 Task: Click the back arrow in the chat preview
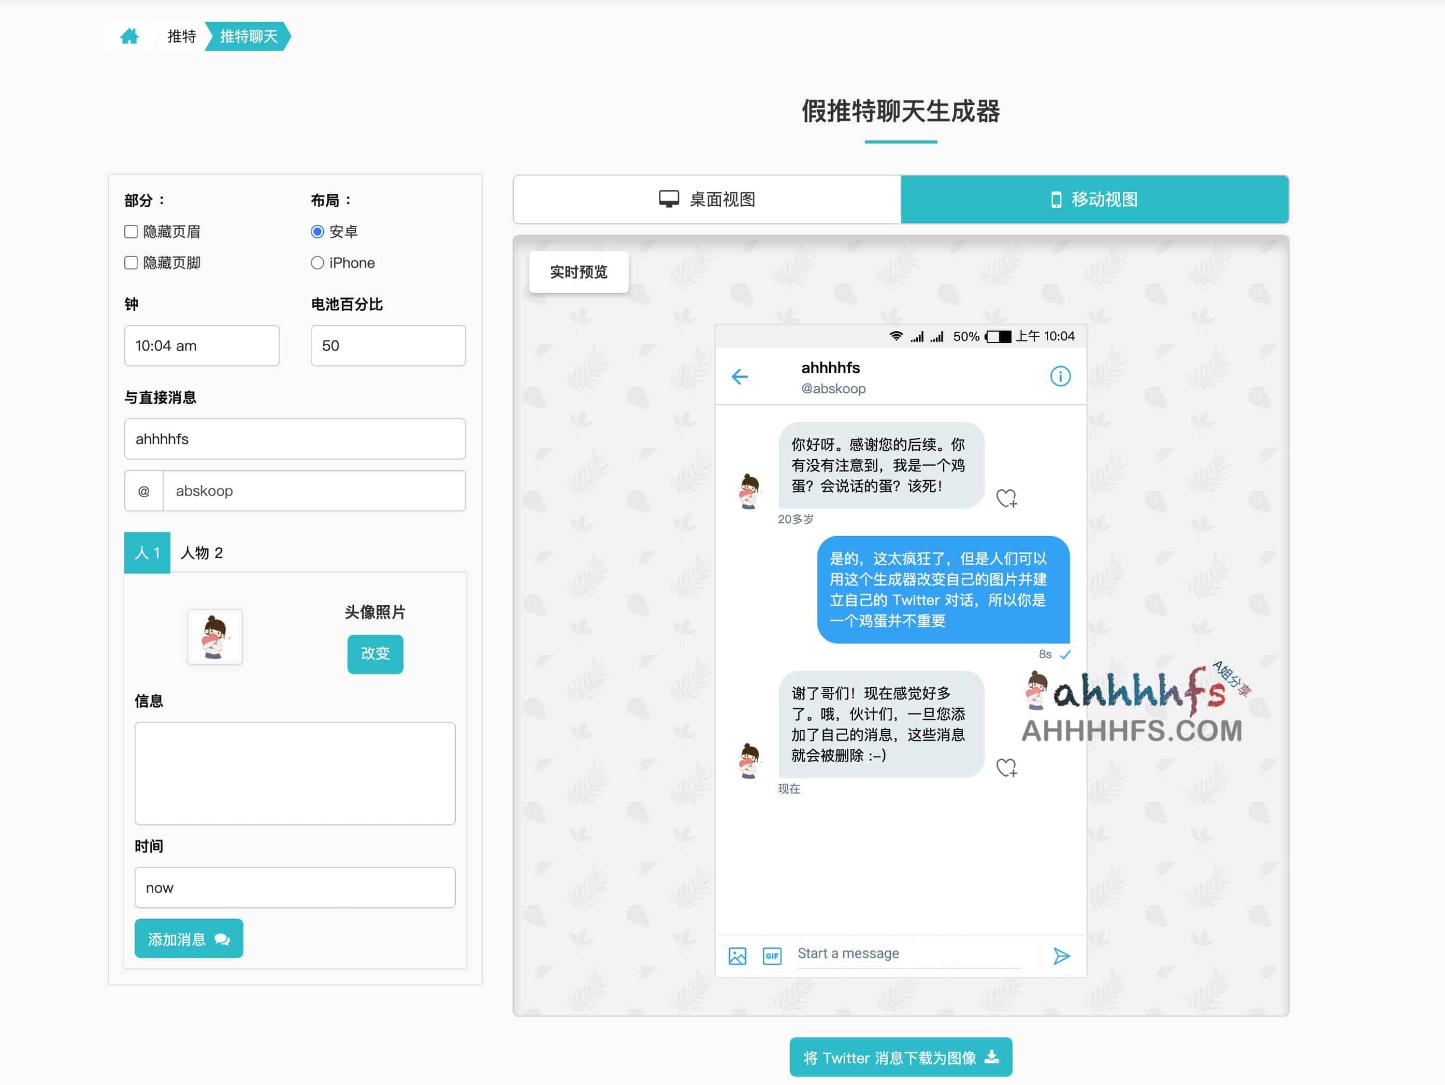click(740, 377)
